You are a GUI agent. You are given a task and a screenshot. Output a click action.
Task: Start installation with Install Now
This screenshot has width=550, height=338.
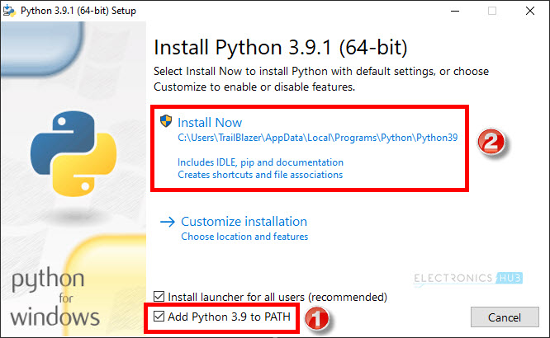click(x=210, y=123)
